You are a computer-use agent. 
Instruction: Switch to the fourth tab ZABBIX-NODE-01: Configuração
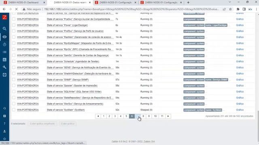[x=161, y=2]
